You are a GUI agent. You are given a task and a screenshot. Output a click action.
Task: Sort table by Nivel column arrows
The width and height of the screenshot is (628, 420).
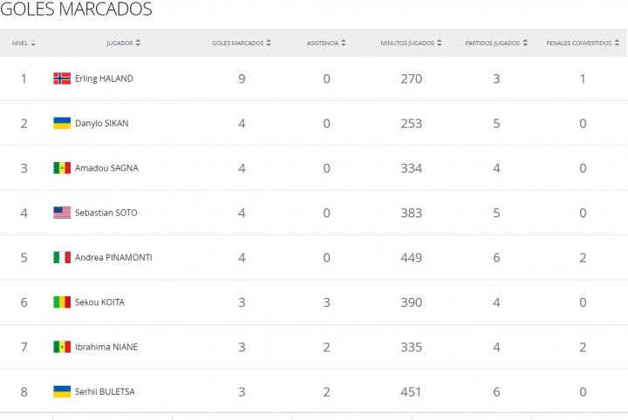33,43
